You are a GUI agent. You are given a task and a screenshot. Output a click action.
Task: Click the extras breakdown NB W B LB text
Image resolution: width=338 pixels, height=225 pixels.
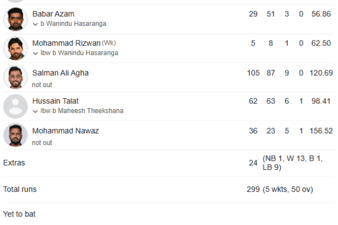click(x=292, y=163)
